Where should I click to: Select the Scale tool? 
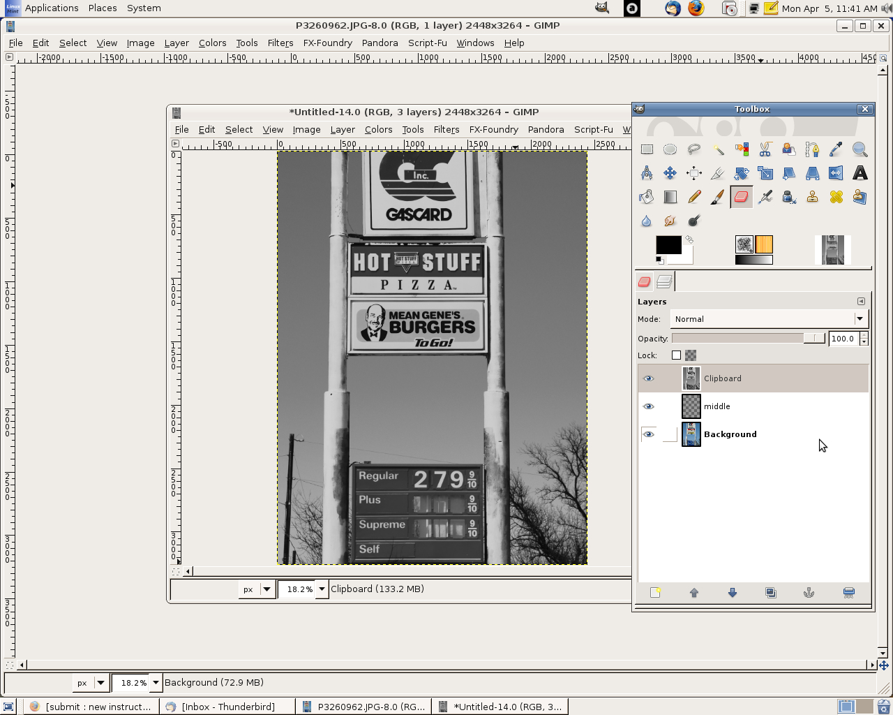pyautogui.click(x=765, y=173)
